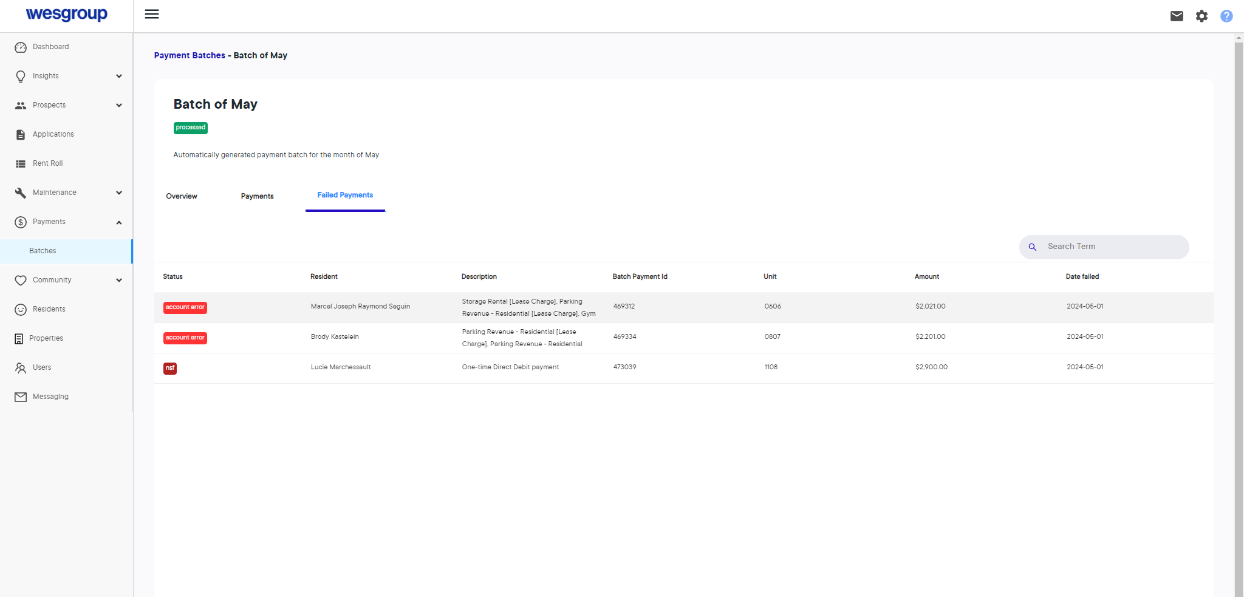The width and height of the screenshot is (1244, 597).
Task: Switch to the Payments tab
Action: (257, 196)
